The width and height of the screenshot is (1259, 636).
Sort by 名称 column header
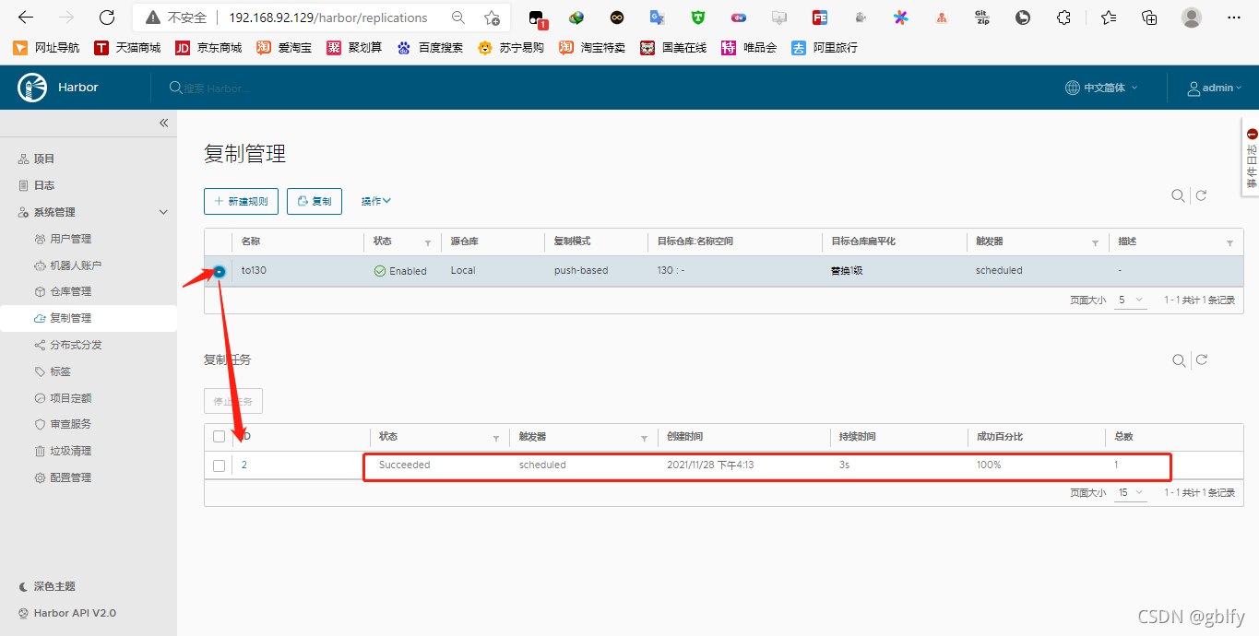pos(251,241)
